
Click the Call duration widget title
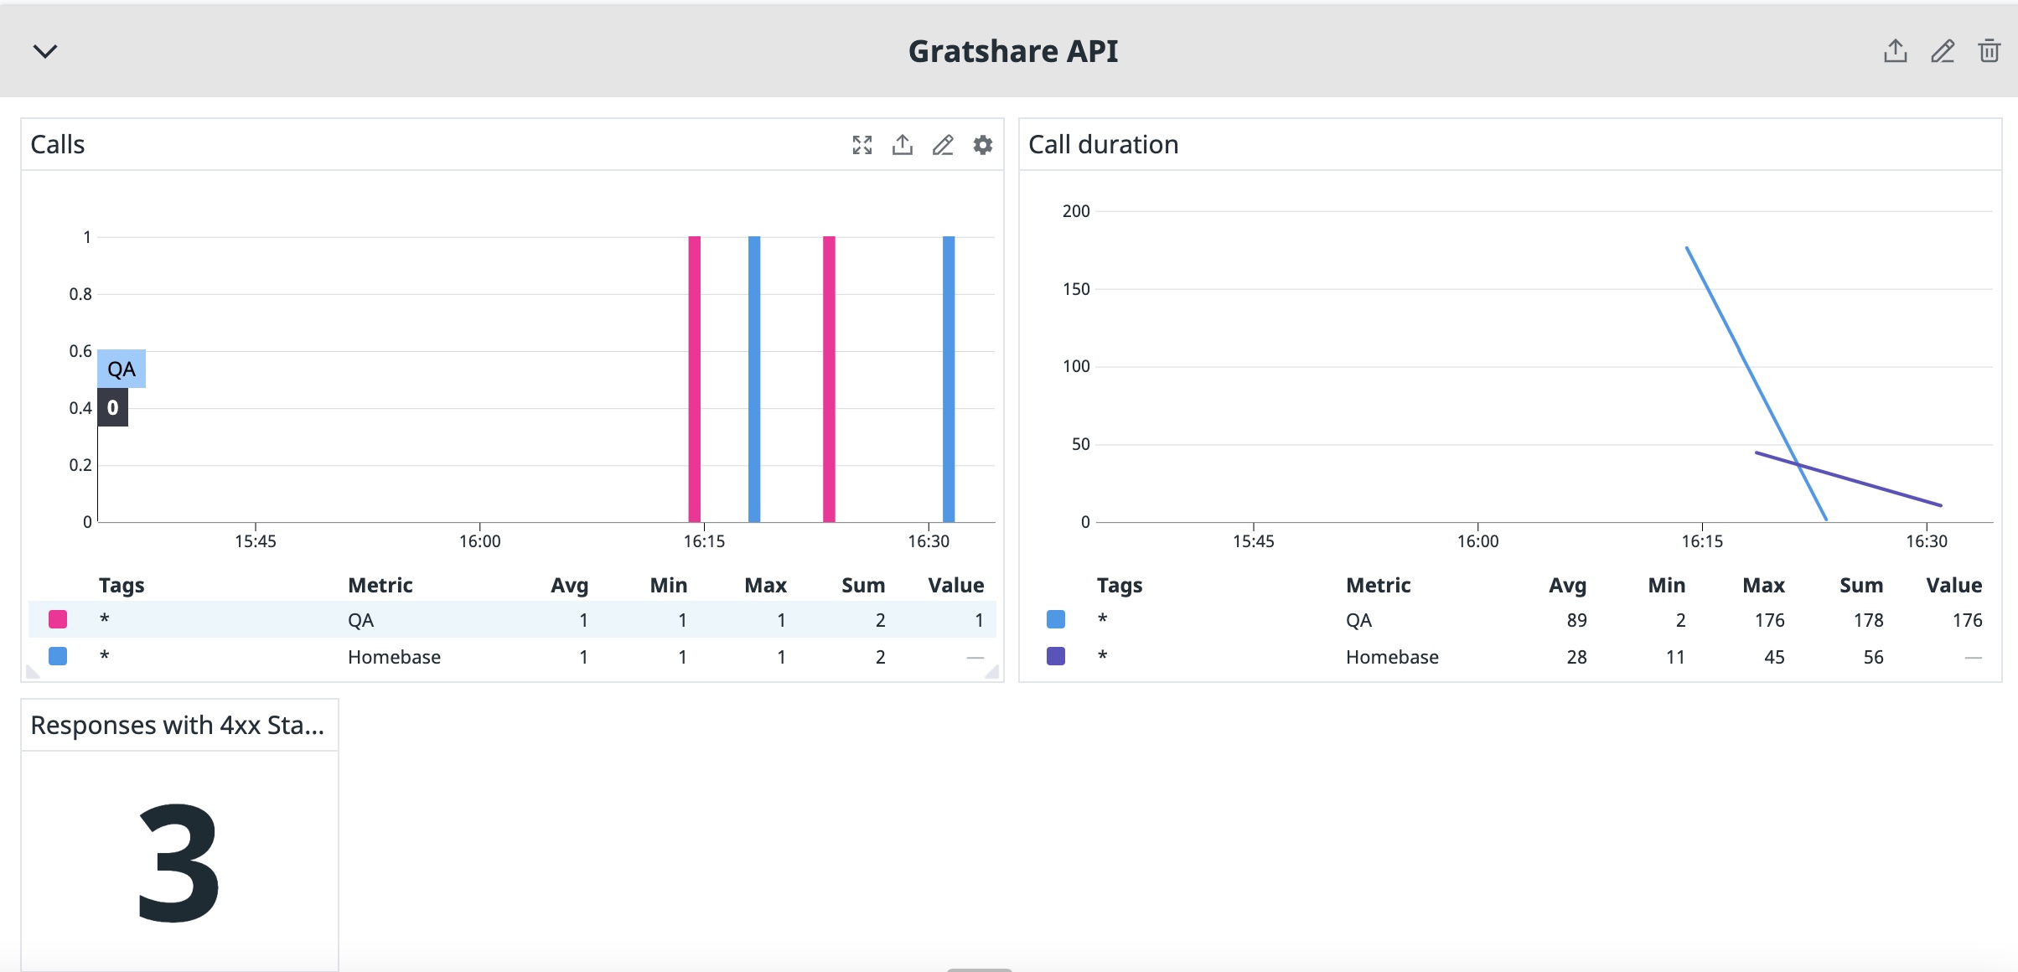[1103, 145]
